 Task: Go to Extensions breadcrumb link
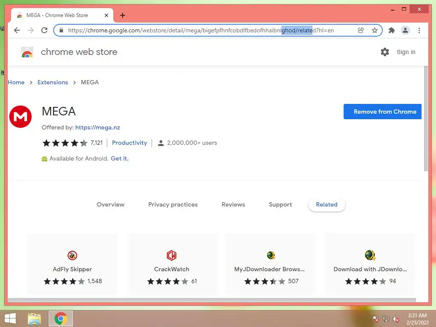(53, 82)
